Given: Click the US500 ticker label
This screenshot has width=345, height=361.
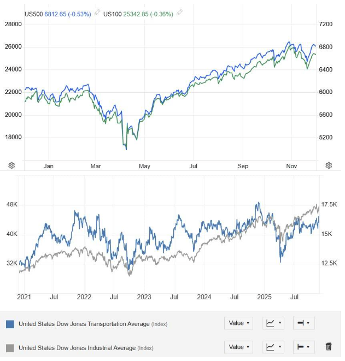Looking at the screenshot, I should (x=34, y=14).
